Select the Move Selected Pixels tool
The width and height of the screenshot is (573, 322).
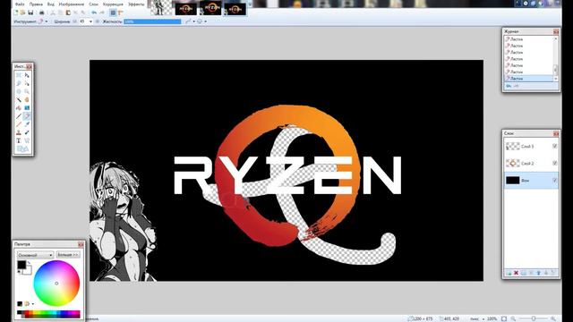[x=27, y=75]
